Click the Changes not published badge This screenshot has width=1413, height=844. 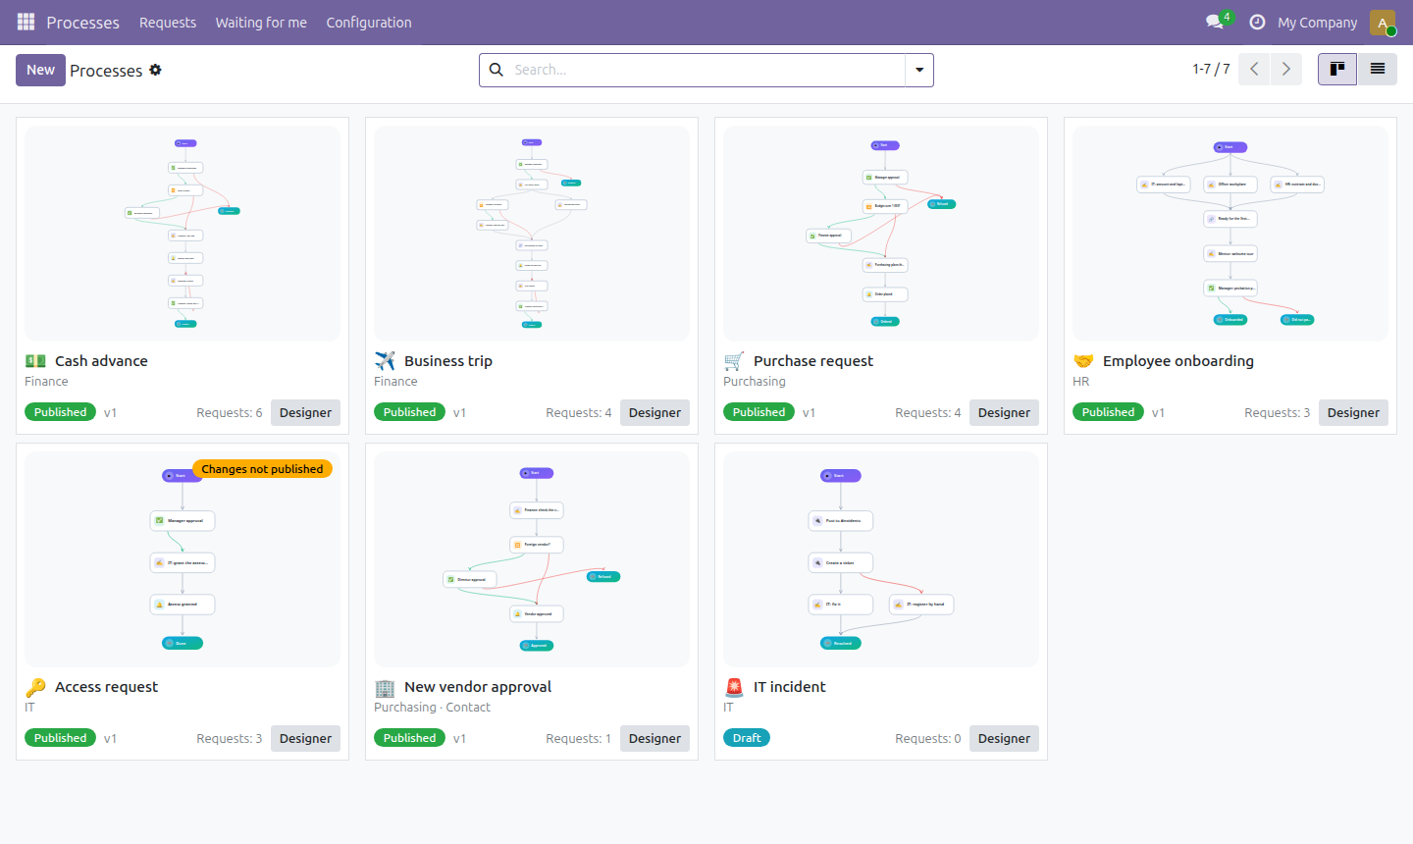click(x=262, y=469)
